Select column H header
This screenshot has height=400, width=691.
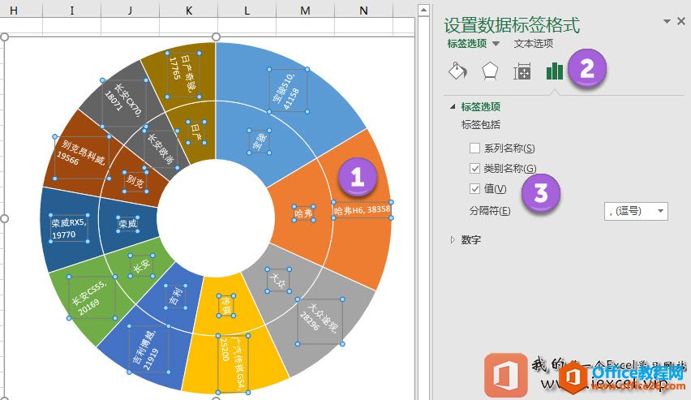point(14,11)
